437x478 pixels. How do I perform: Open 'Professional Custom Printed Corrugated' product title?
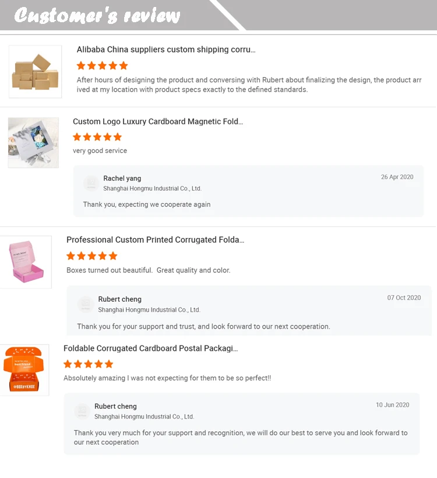155,240
